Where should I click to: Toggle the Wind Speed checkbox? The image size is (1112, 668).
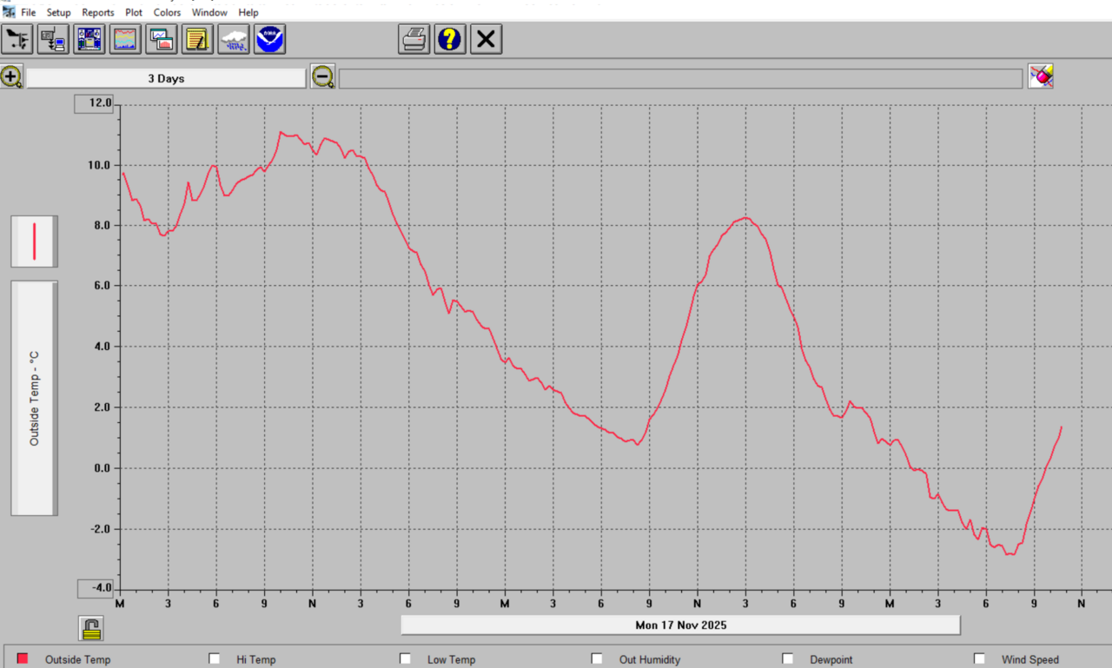[x=979, y=659]
